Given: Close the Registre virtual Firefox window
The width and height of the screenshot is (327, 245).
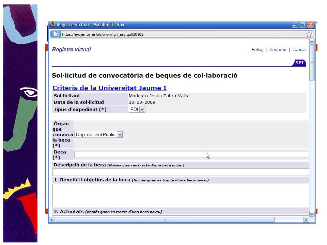Looking at the screenshot, I should 311,24.
